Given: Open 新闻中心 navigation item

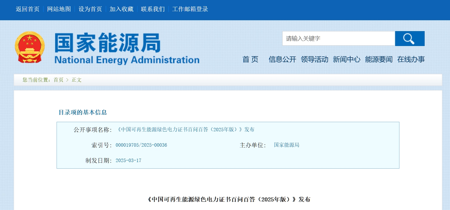Looking at the screenshot, I should 346,59.
